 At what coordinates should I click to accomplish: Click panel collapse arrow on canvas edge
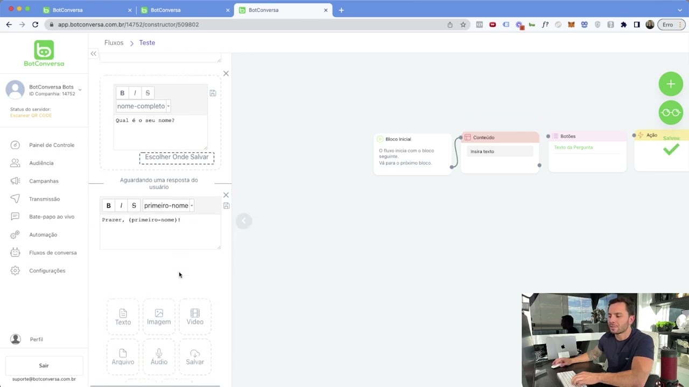(243, 220)
